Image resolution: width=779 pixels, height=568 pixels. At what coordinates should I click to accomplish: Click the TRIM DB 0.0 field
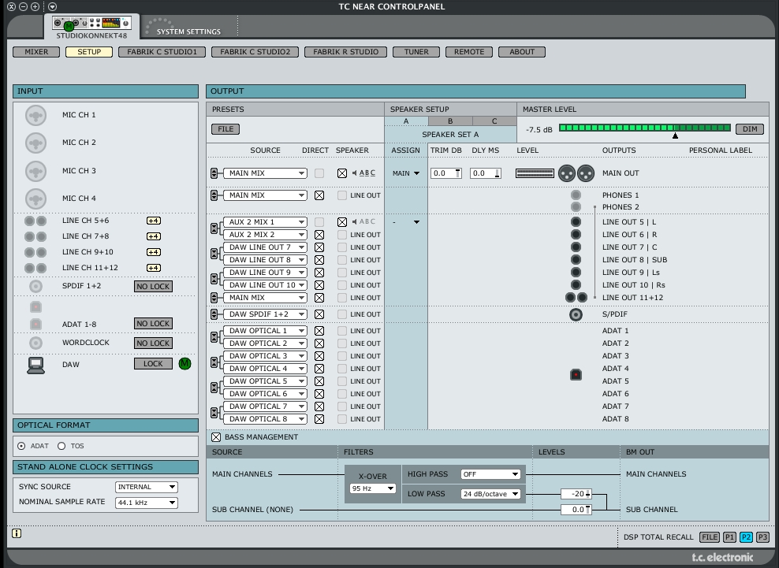point(446,173)
